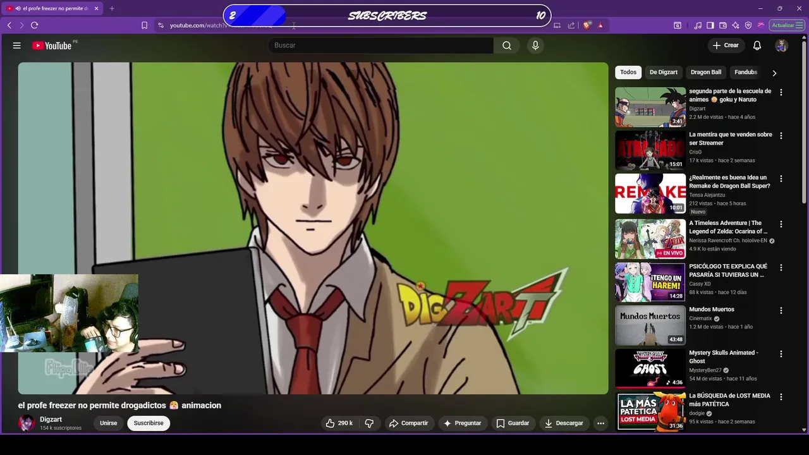Open the 'REMAKE' Dragon Ball thumbnail
Viewport: 809px width, 455px height.
click(650, 194)
